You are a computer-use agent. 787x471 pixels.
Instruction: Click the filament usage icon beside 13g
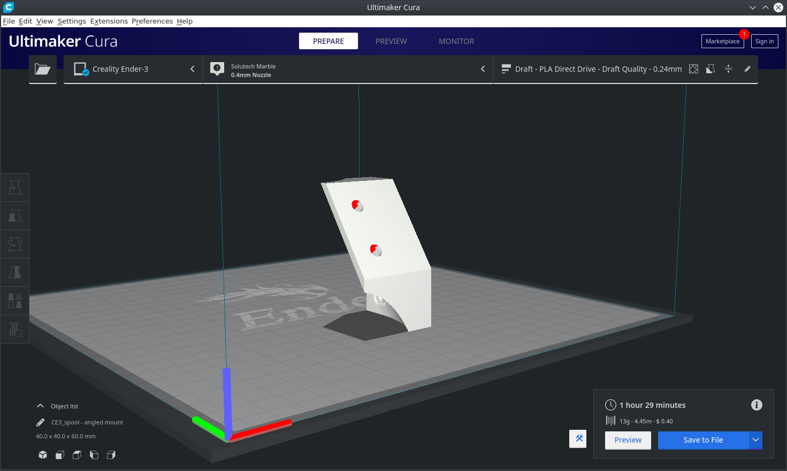[x=610, y=421]
